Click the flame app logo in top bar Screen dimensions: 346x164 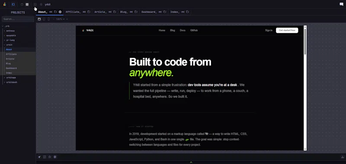click(5, 4)
